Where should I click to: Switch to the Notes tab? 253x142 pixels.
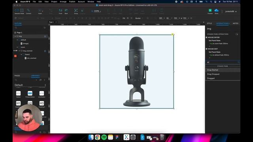(x=236, y=23)
